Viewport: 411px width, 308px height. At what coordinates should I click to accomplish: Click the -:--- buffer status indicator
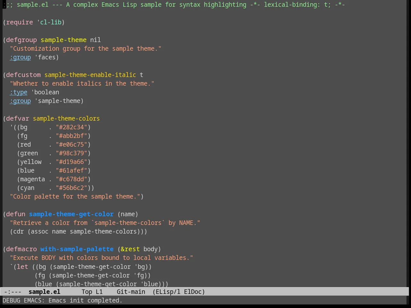coord(13,292)
